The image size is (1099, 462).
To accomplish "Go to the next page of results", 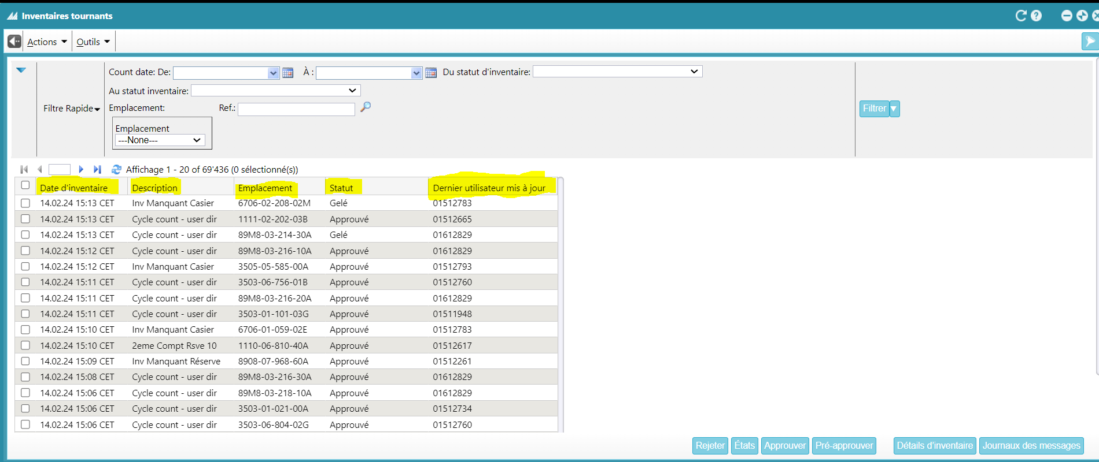I will [81, 169].
